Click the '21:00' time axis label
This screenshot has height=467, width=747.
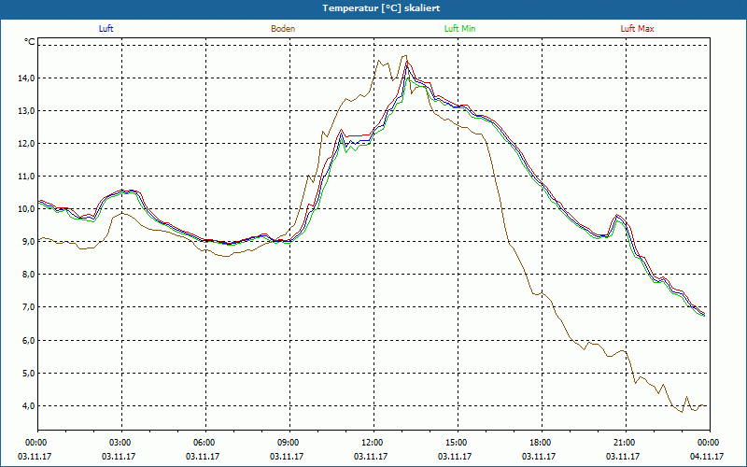pos(626,443)
